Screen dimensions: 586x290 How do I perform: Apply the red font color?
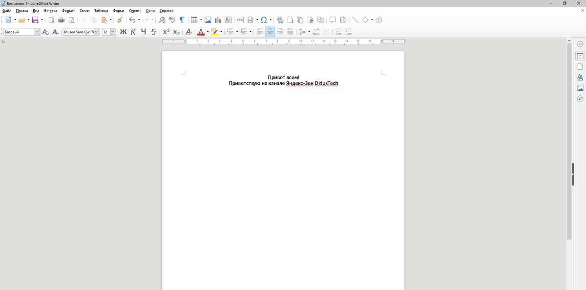click(x=200, y=32)
